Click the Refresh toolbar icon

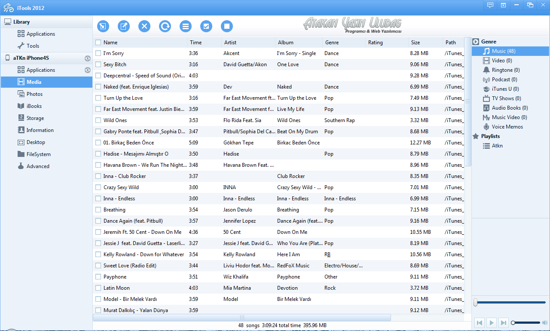(165, 26)
